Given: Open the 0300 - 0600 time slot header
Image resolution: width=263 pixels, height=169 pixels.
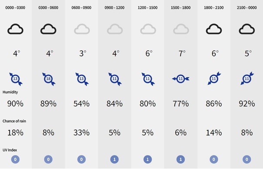Looking at the screenshot, I should pos(48,8).
